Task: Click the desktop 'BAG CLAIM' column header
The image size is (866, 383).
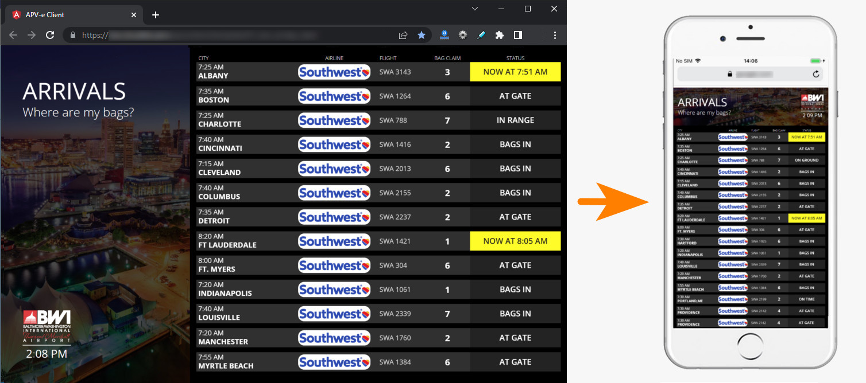Action: click(447, 58)
